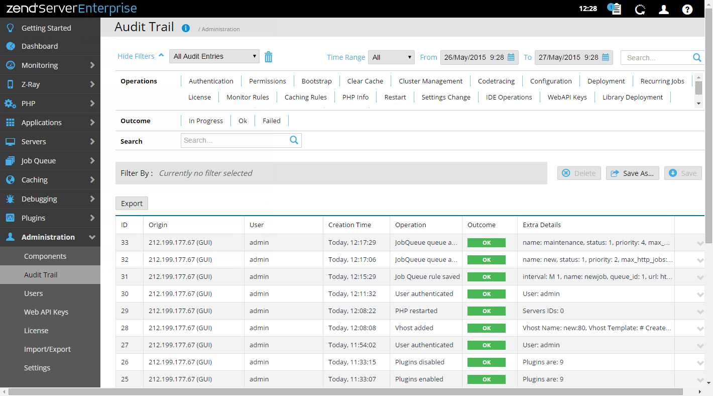Click the info icon beside Audit Trail title

point(186,28)
